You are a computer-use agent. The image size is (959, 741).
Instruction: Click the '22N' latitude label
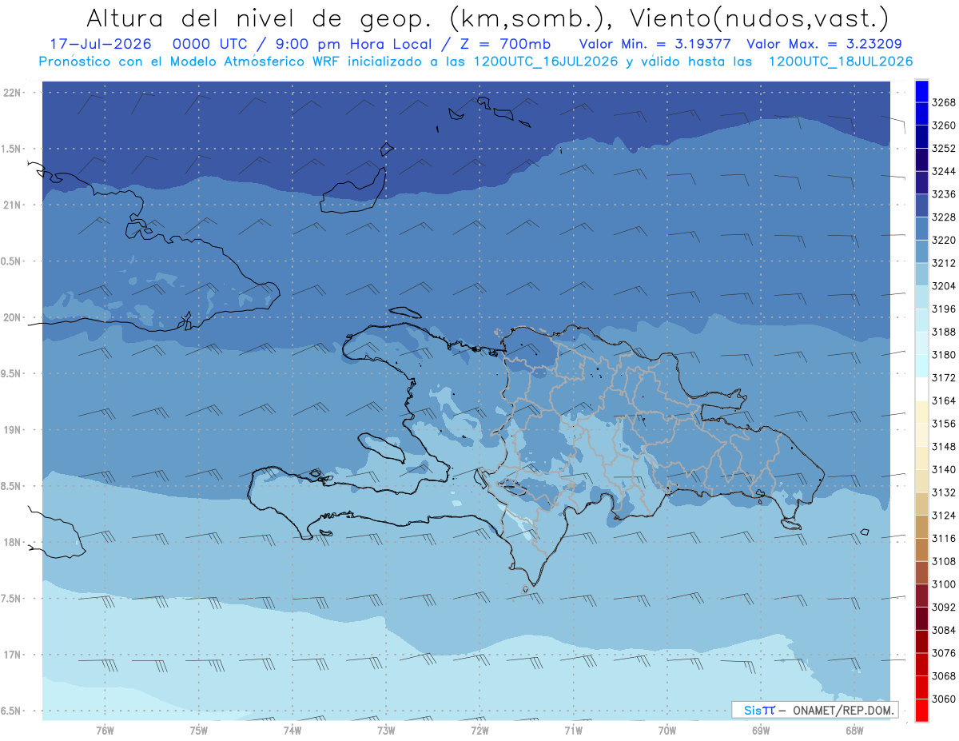[x=12, y=93]
